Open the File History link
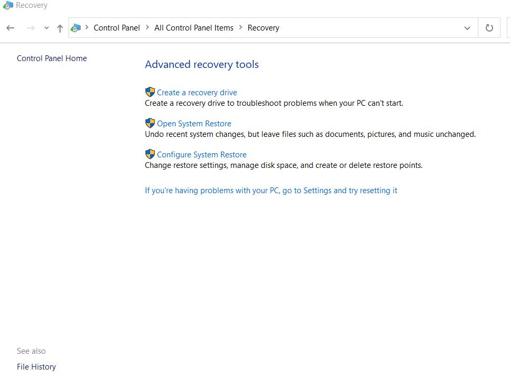The image size is (510, 379). [36, 367]
